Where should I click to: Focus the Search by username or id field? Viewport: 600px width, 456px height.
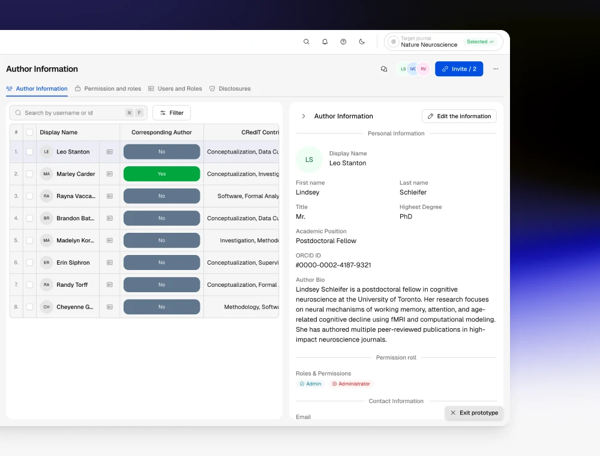pos(78,113)
